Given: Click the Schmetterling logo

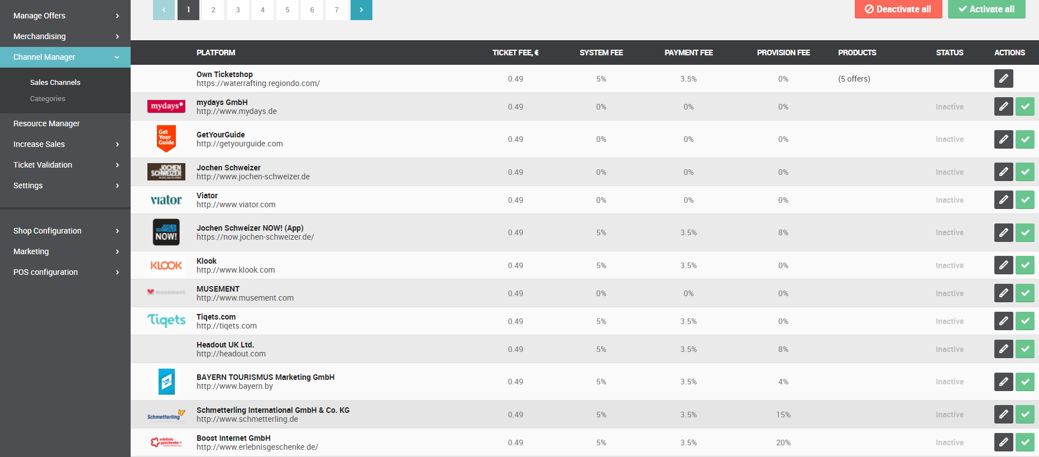Looking at the screenshot, I should (166, 415).
